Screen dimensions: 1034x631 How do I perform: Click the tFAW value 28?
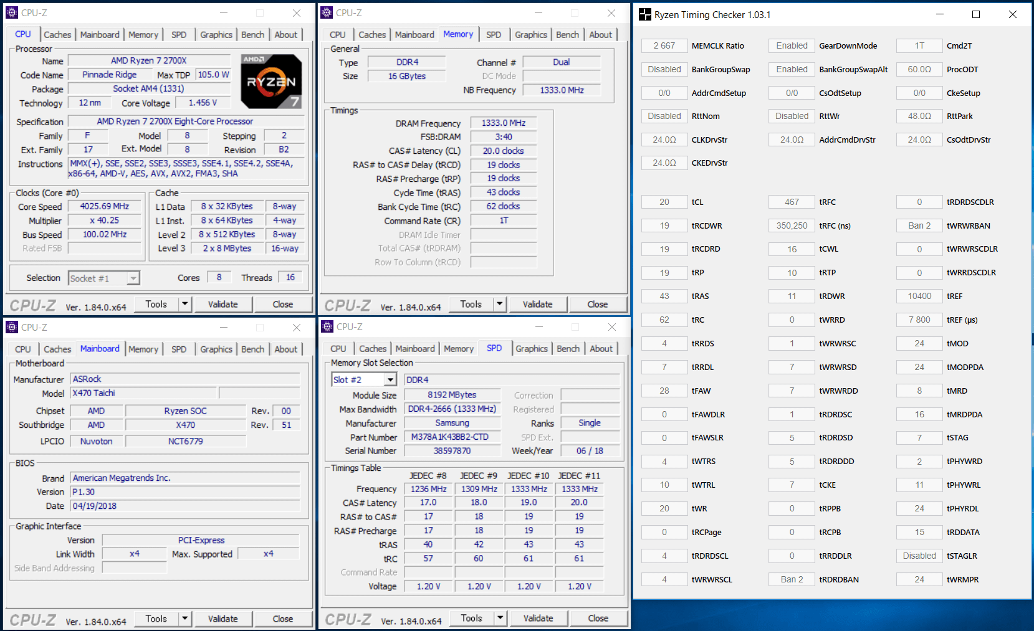click(x=664, y=391)
